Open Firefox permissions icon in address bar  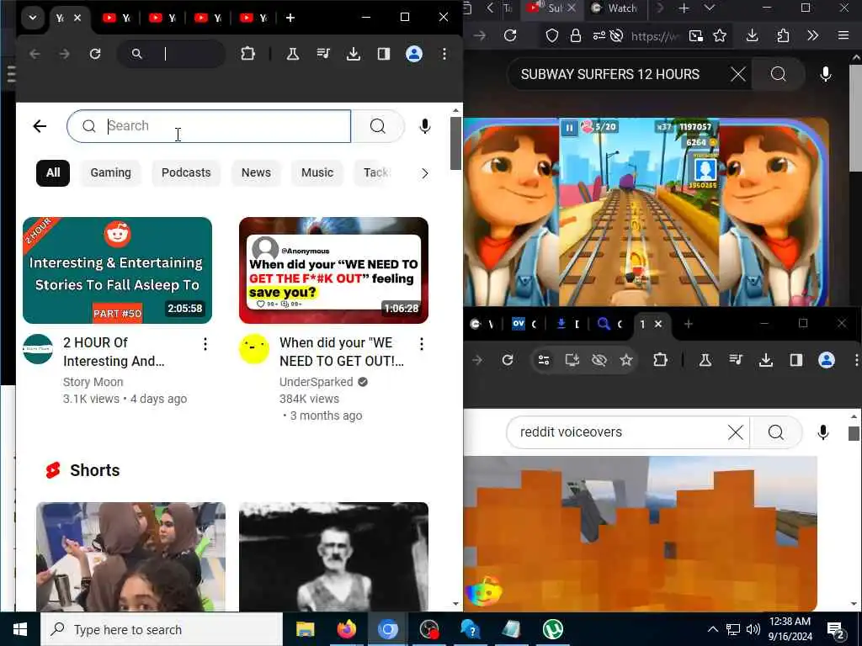(599, 35)
